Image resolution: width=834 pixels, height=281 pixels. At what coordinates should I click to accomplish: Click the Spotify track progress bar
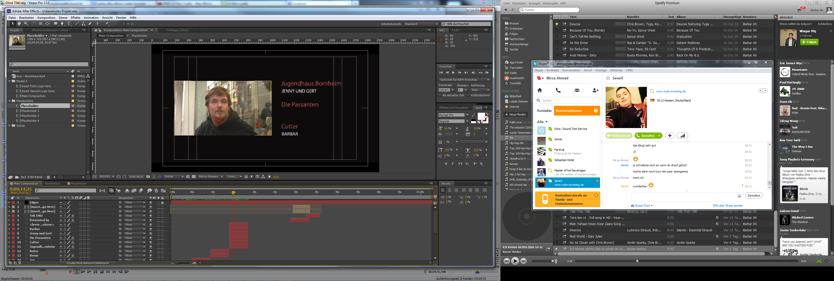(686, 261)
